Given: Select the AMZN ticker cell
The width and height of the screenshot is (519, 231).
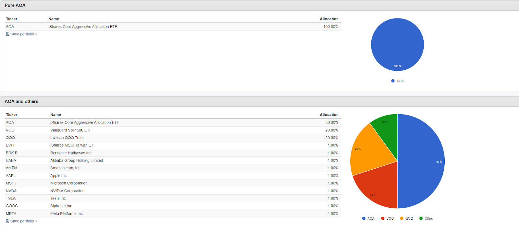Looking at the screenshot, I should (x=11, y=168).
